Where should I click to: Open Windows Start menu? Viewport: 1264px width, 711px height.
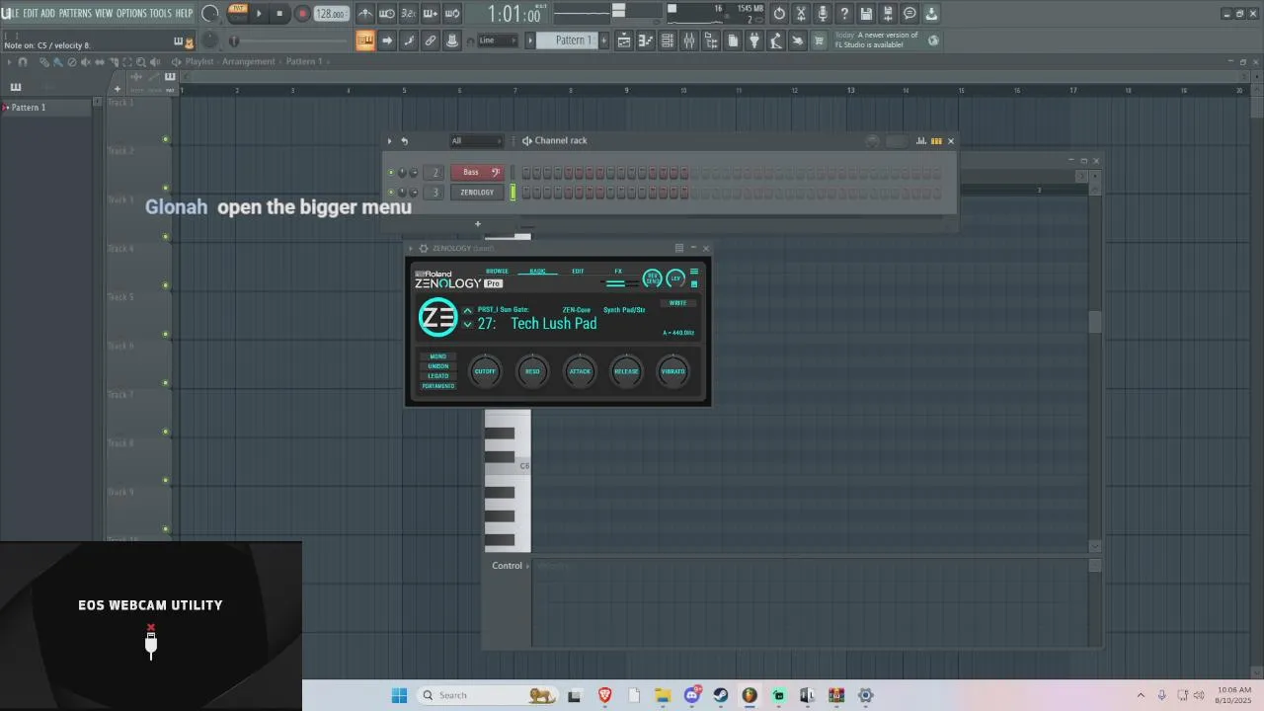[399, 695]
